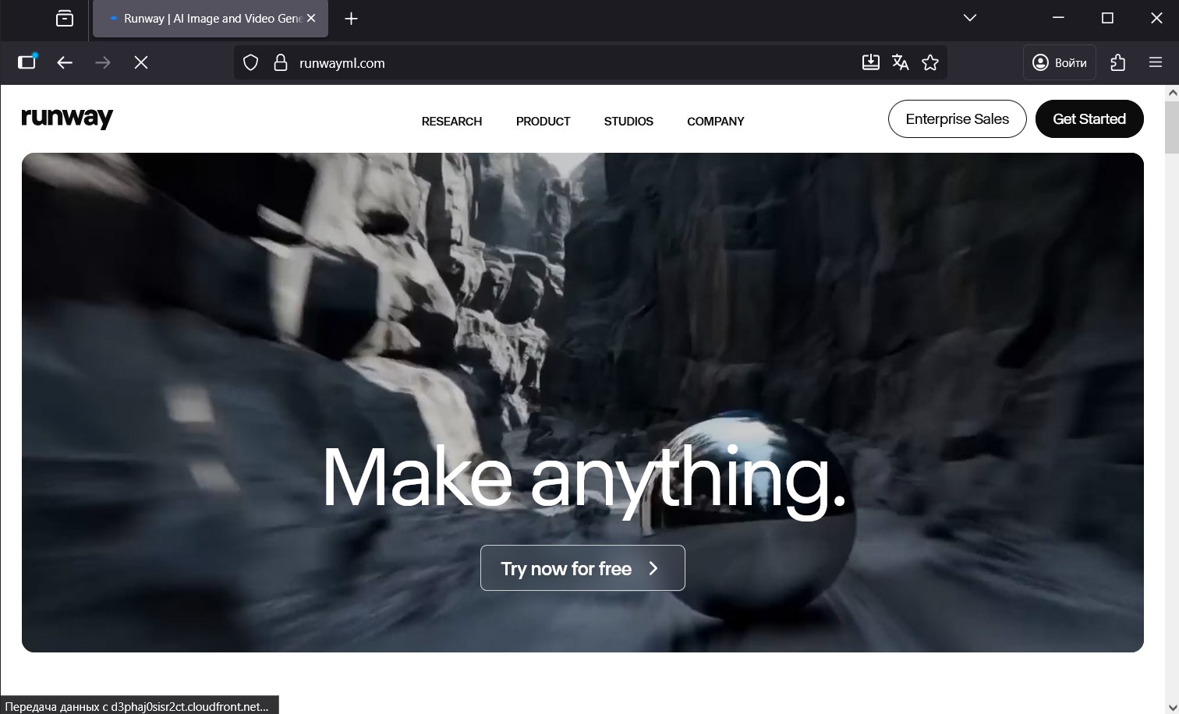Expand the list all tabs dropdown
Image resolution: width=1179 pixels, height=714 pixels.
click(x=969, y=18)
